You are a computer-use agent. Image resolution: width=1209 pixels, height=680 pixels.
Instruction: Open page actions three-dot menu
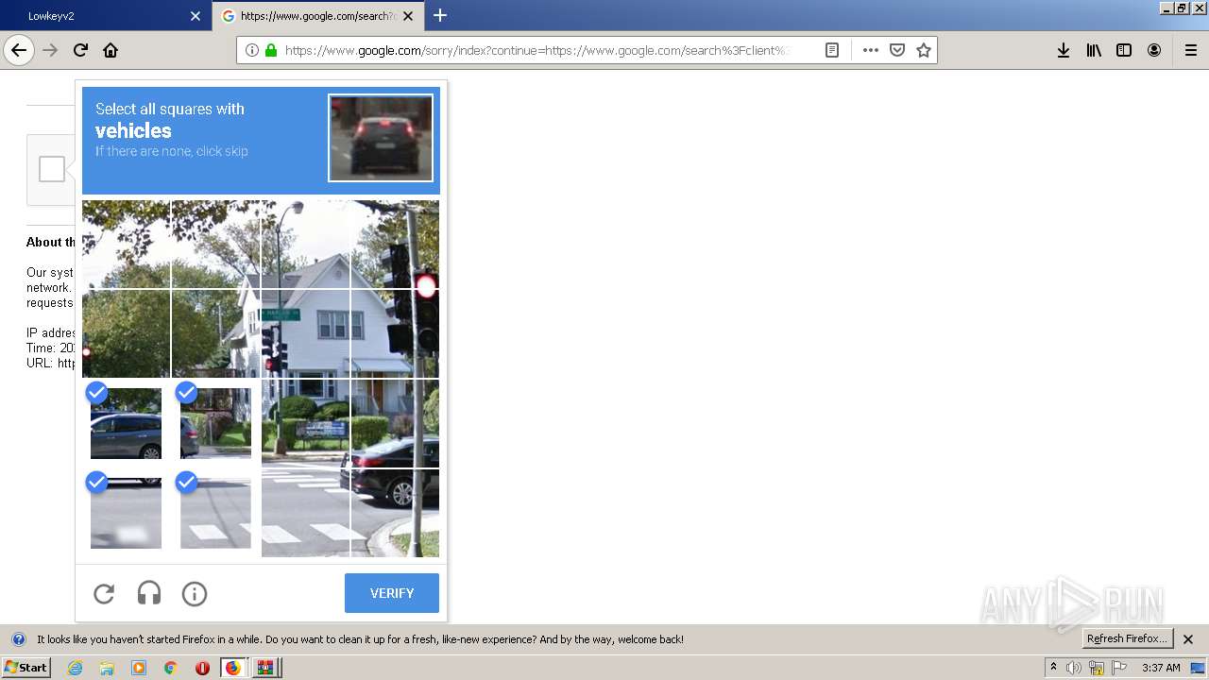click(871, 50)
